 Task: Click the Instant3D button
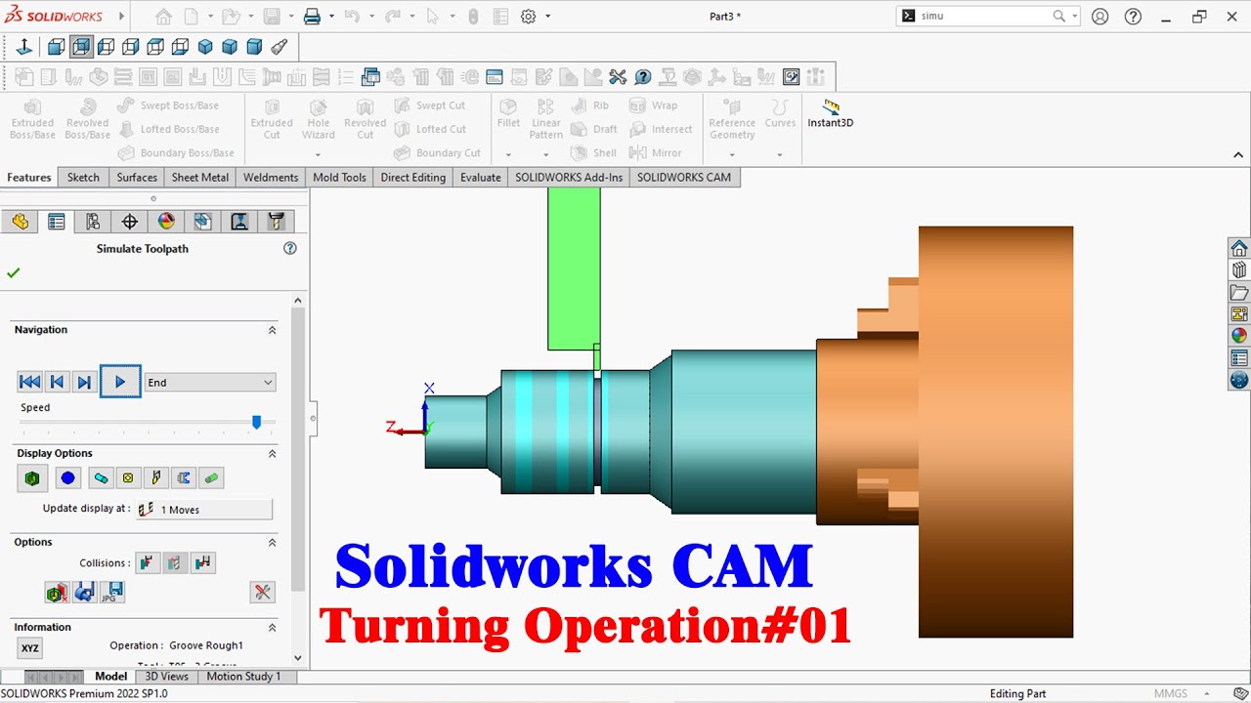831,113
